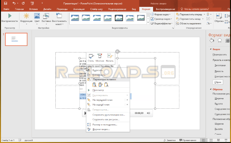Switch to normal view icon in status bar
Image resolution: width=231 pixels, height=143 pixels.
point(203,140)
